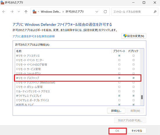This screenshot has height=135, width=160.
Task: Click the title bar firewall icon
Action: (x=2, y=2)
